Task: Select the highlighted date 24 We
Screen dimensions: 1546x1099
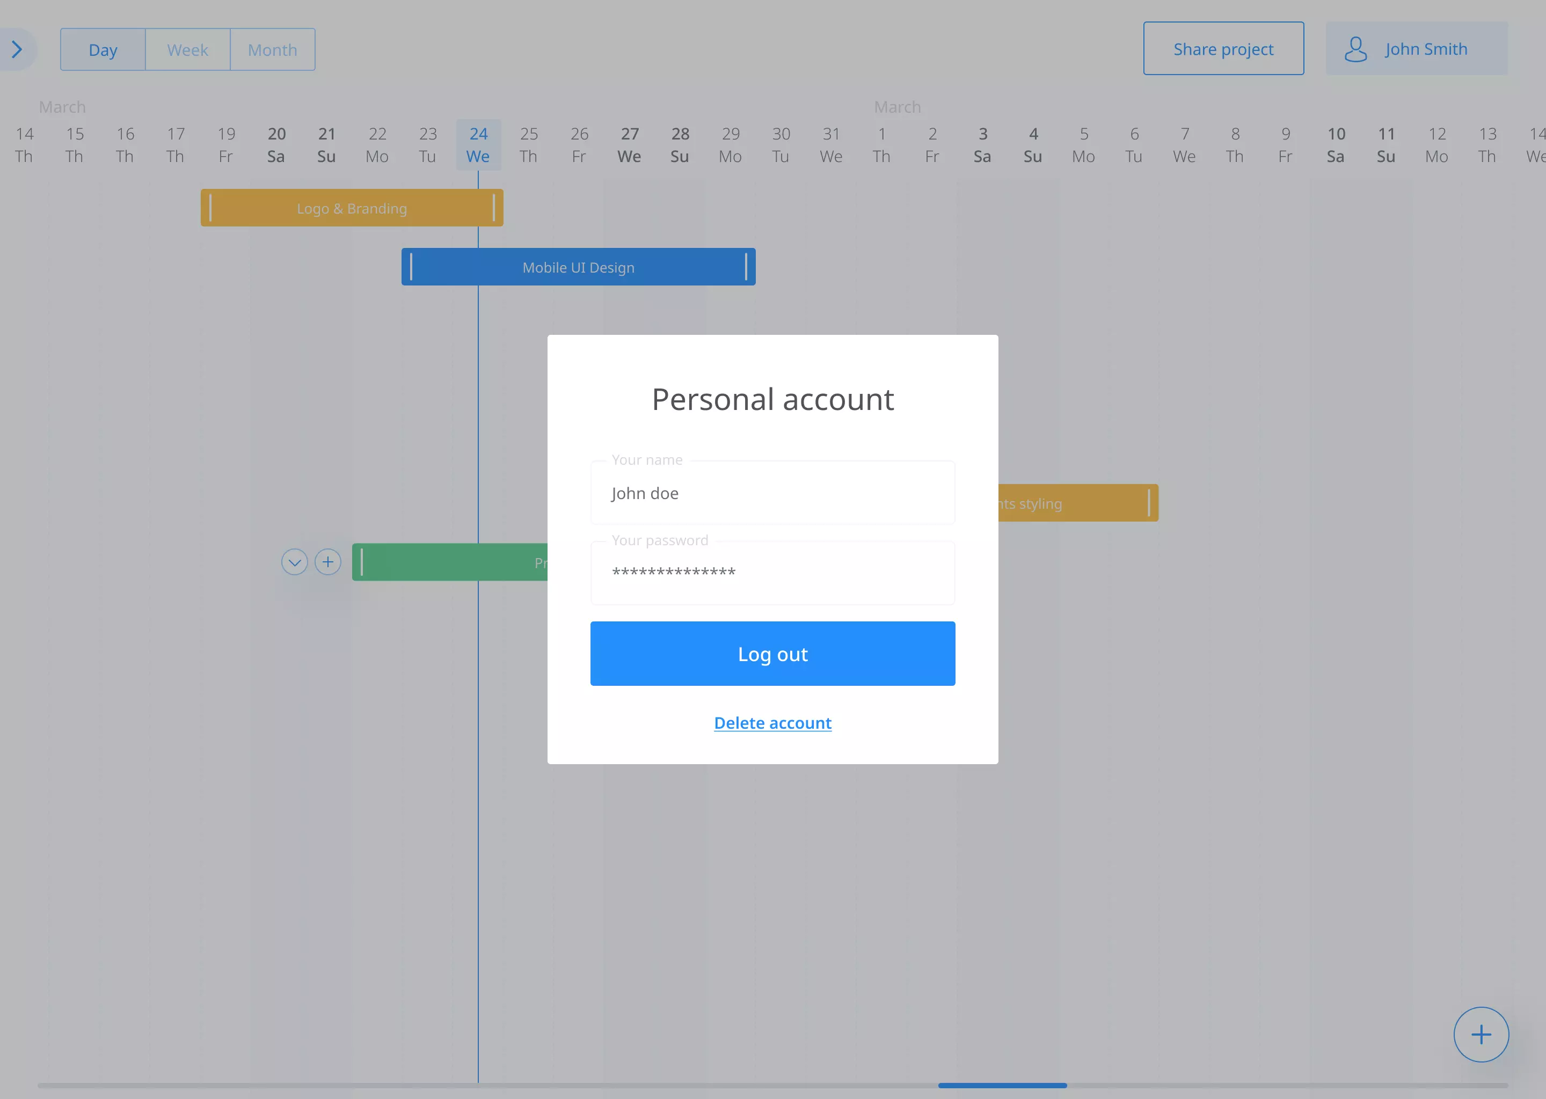Action: click(478, 145)
